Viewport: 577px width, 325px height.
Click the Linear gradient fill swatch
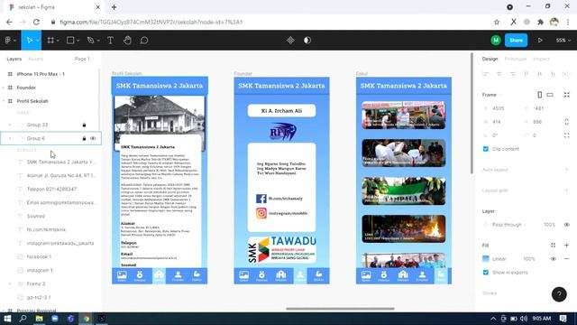486,259
